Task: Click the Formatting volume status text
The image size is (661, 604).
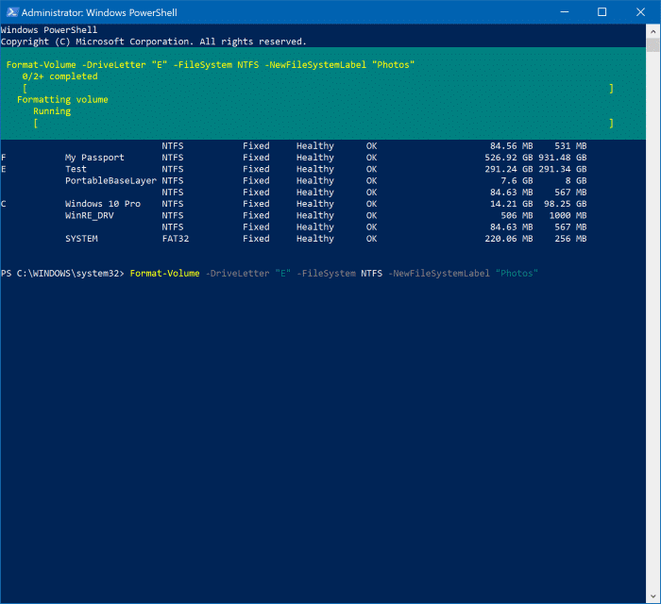Action: pos(62,99)
